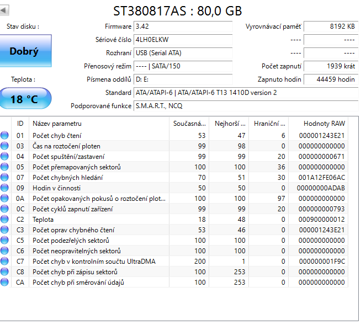
Task: Click the status icon for row C3
Action: 4,230
